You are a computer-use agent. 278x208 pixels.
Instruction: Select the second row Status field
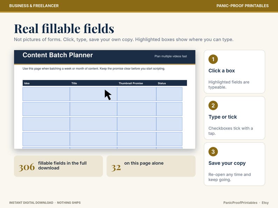pos(169,109)
